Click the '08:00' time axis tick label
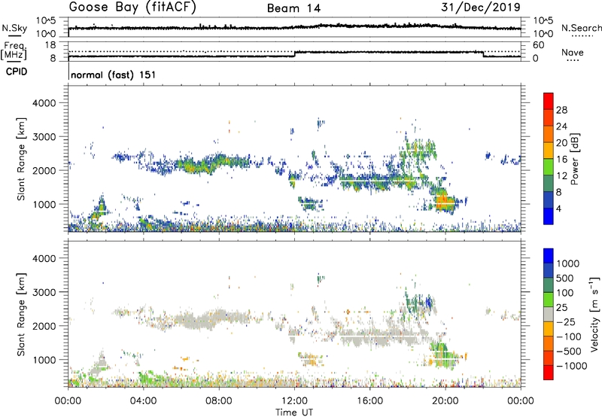The image size is (602, 417). [x=219, y=401]
